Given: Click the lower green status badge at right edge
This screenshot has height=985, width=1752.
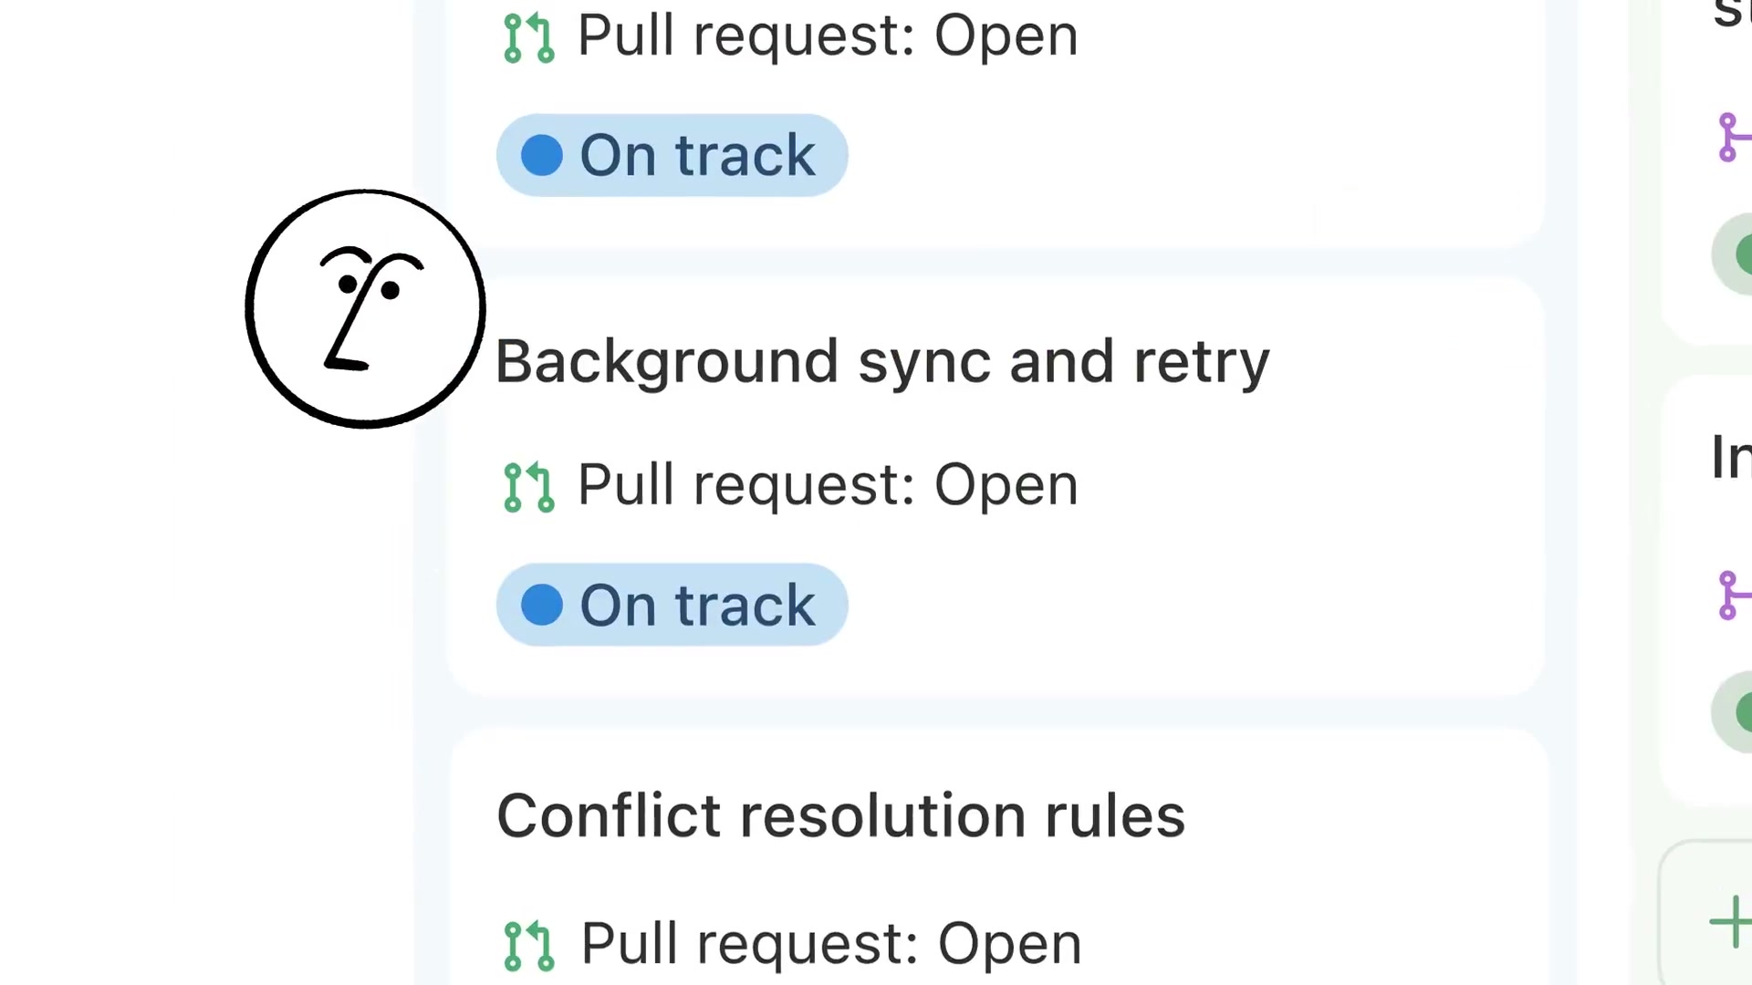Looking at the screenshot, I should (x=1735, y=711).
